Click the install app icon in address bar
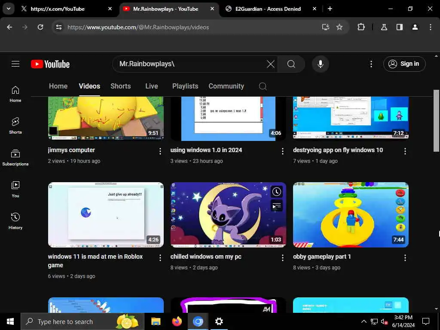This screenshot has height=330, width=440. point(326,27)
